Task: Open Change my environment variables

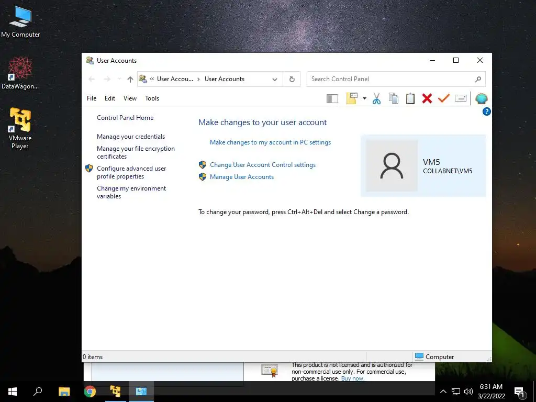Action: coord(131,192)
